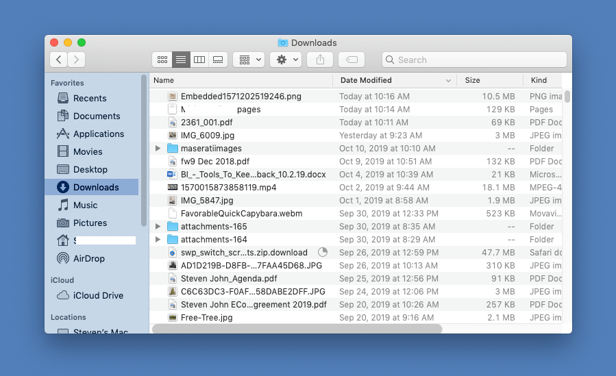This screenshot has width=616, height=376.
Task: Click the iCloud section header
Action: (x=62, y=280)
